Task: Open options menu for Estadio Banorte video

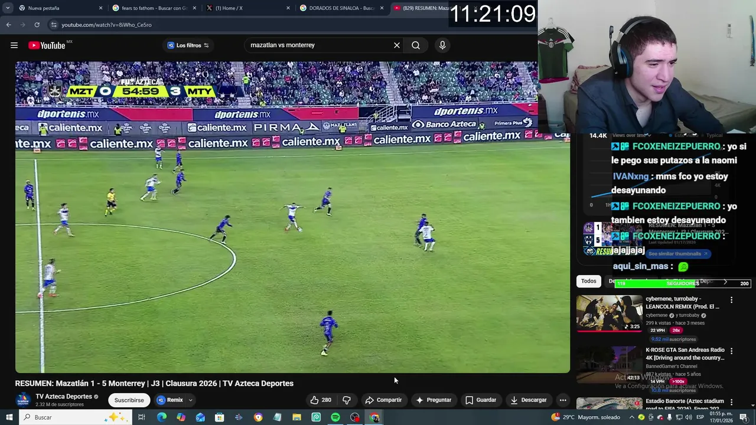Action: (731, 401)
